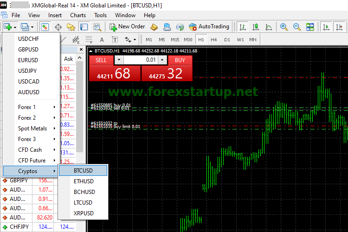This screenshot has width=348, height=232.
Task: Click the New Chart icon
Action: (x=7, y=27)
